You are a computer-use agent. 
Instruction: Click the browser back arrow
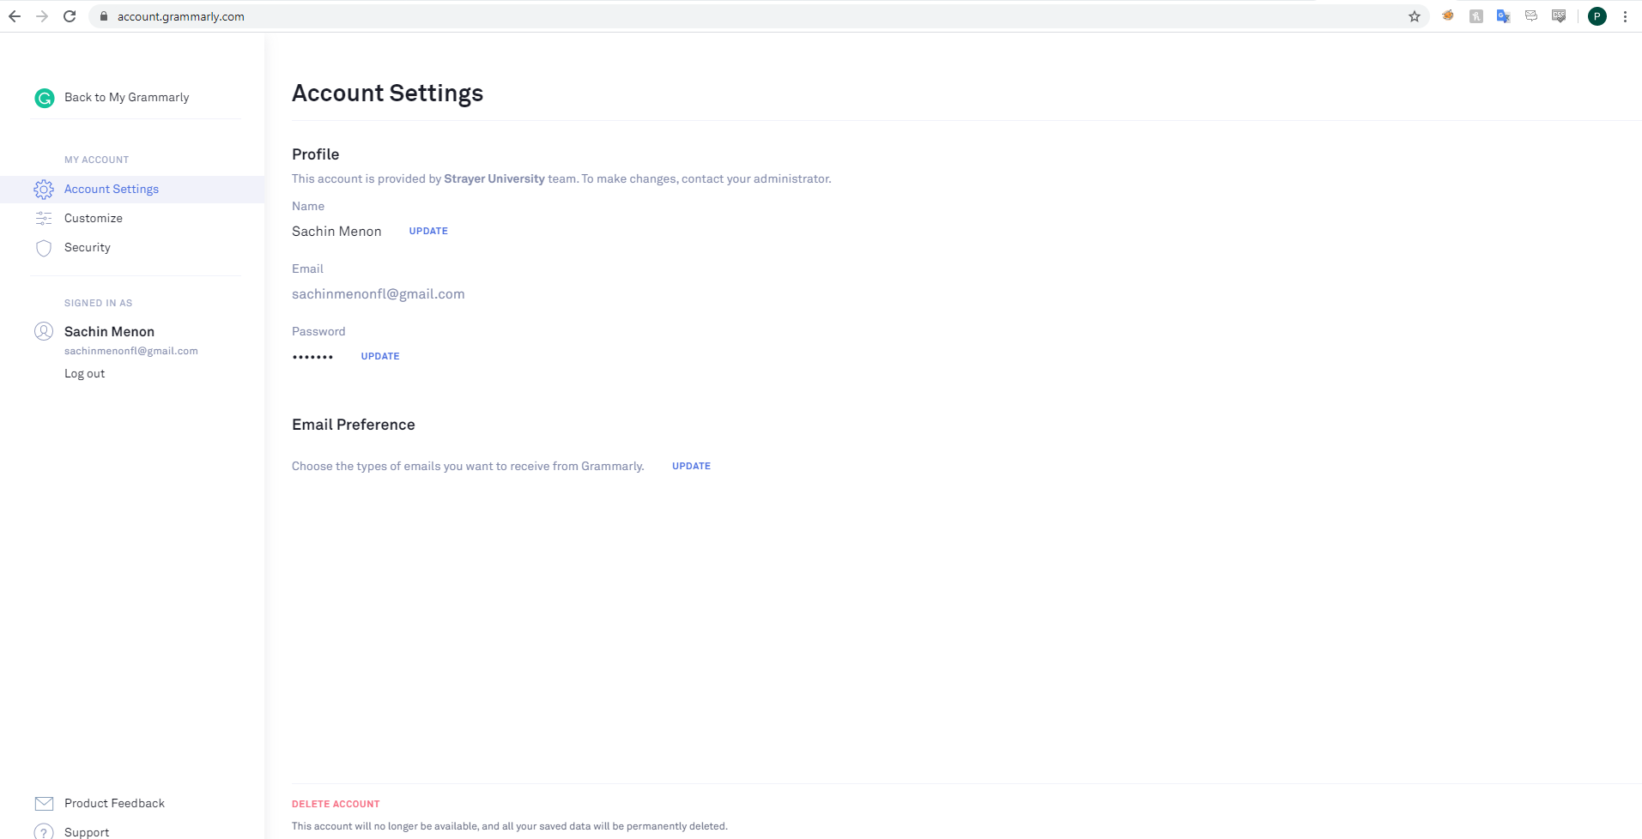point(15,16)
